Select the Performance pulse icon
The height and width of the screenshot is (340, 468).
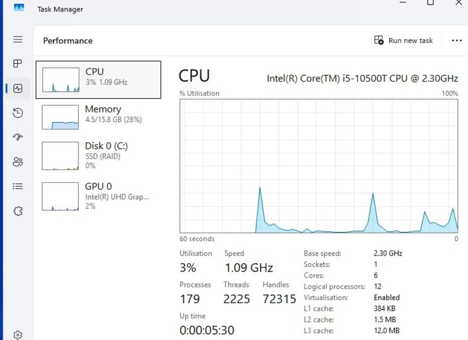click(18, 88)
